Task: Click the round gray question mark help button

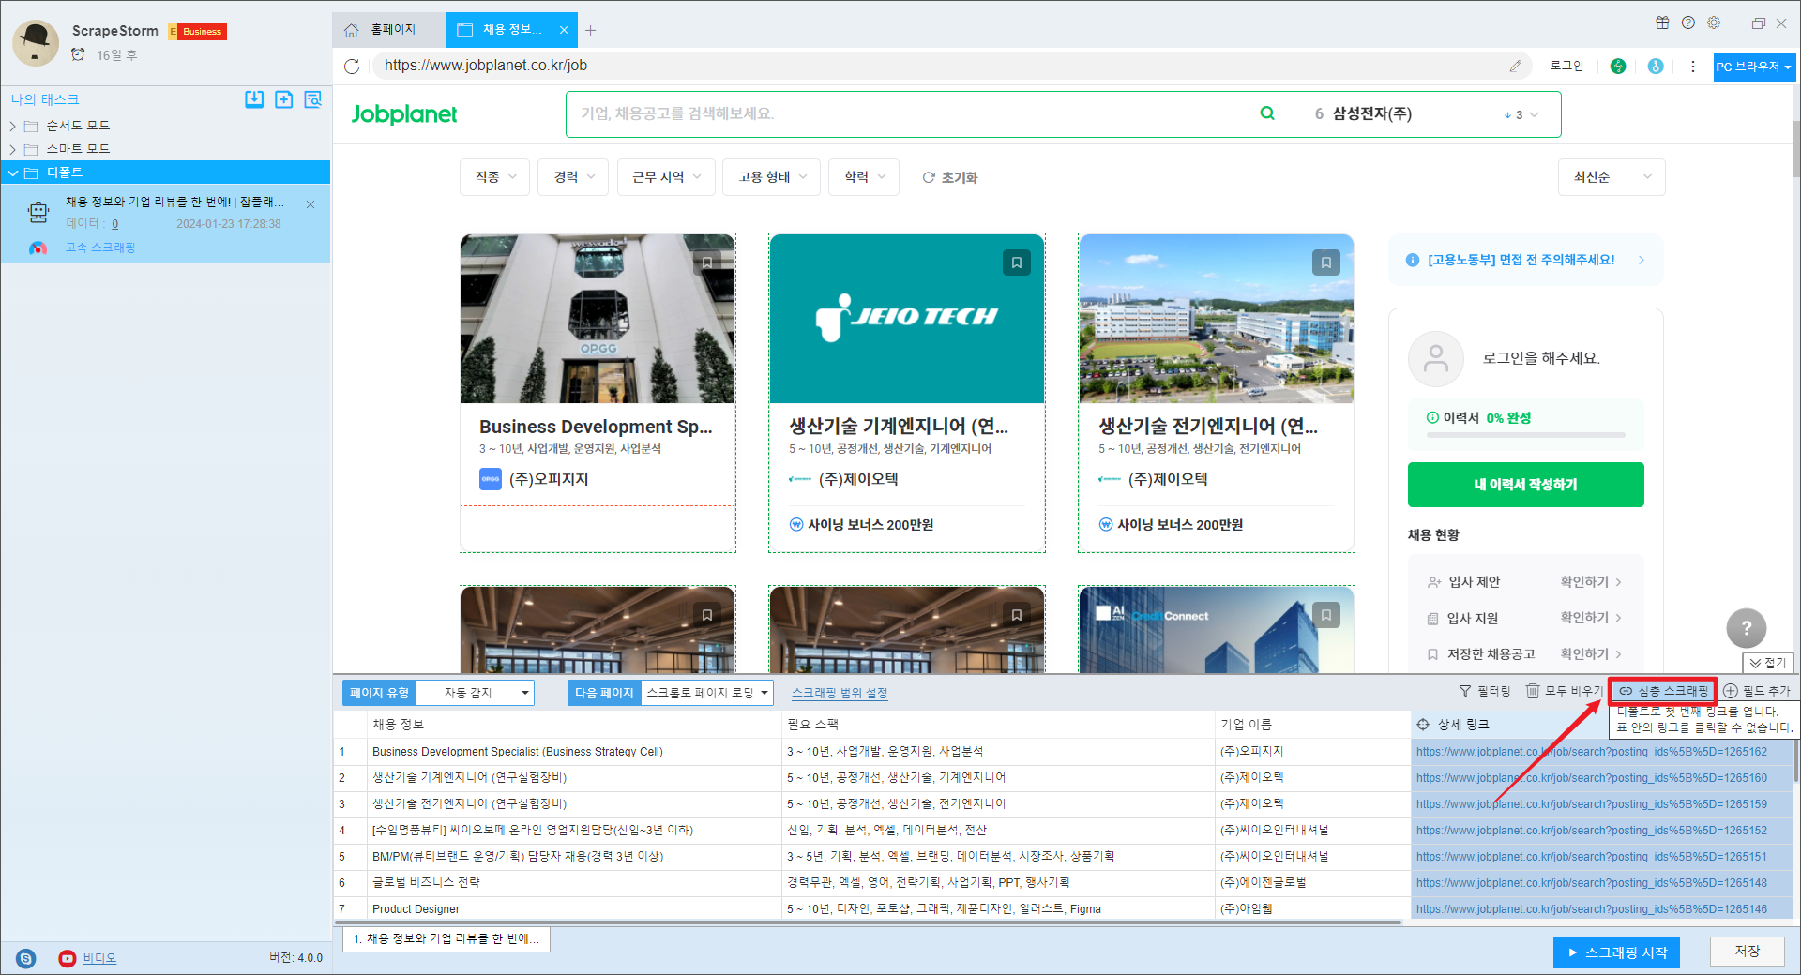Action: click(x=1746, y=628)
